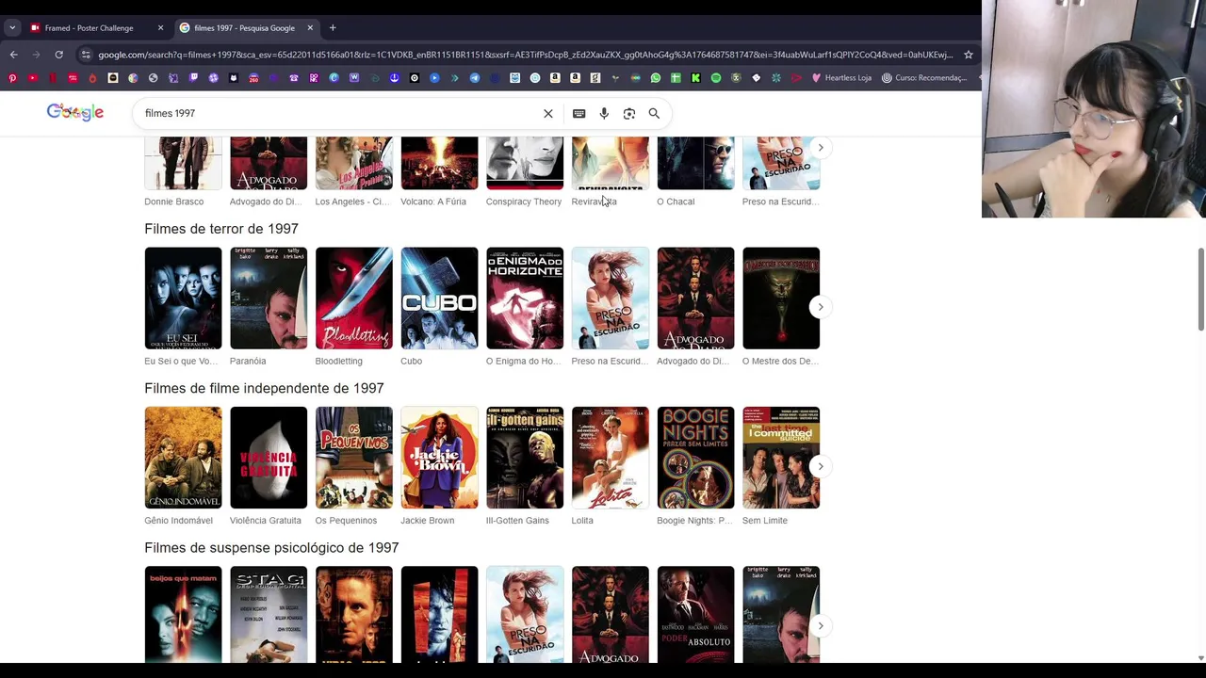Viewport: 1206px width, 678px height.
Task: Click the 'Volcano: A Fúria' title text
Action: point(433,202)
